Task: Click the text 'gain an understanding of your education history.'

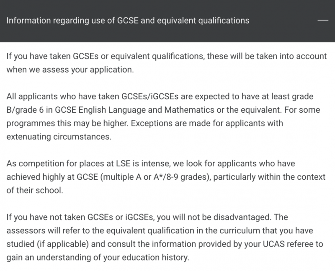Action: [98, 257]
